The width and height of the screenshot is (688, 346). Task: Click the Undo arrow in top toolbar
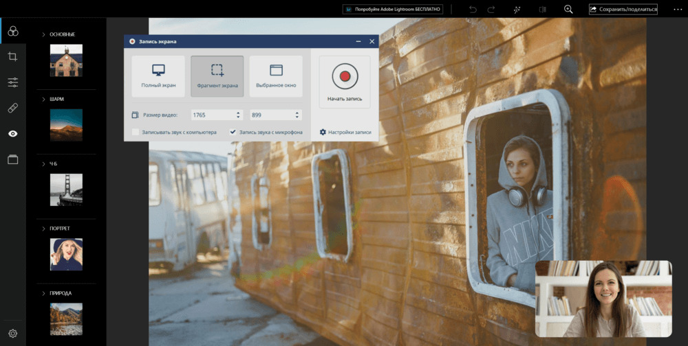click(473, 9)
